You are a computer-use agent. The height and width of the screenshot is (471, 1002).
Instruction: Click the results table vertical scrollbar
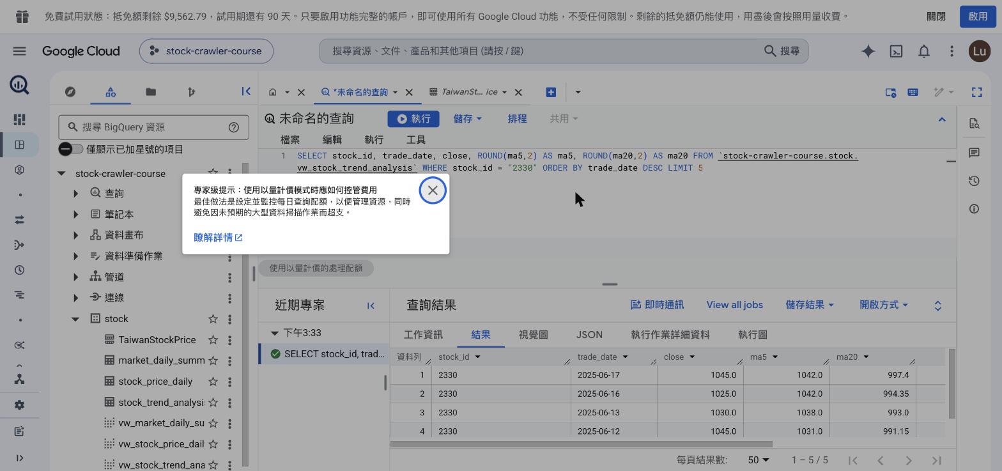tap(952, 383)
